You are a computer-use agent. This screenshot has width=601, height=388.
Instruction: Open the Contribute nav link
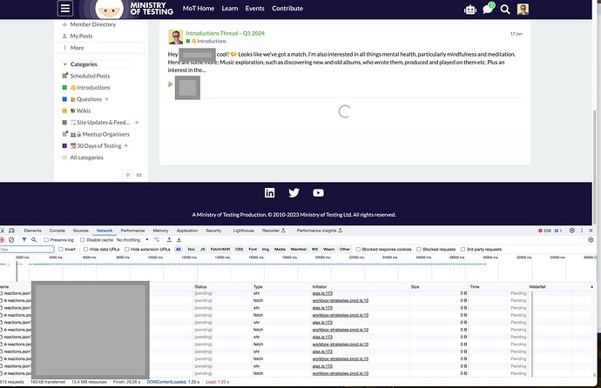[x=287, y=9]
